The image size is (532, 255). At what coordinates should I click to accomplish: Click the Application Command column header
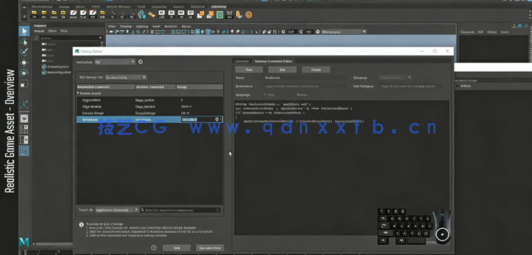tap(105, 87)
